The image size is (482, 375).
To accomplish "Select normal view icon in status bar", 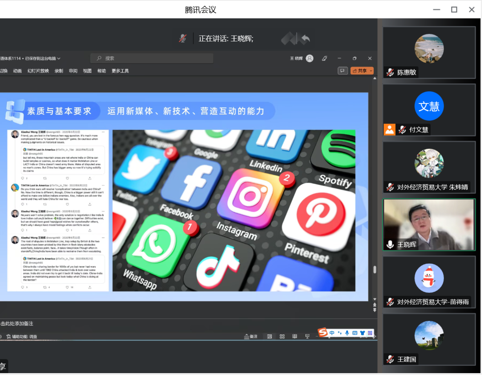I will pyautogui.click(x=270, y=337).
